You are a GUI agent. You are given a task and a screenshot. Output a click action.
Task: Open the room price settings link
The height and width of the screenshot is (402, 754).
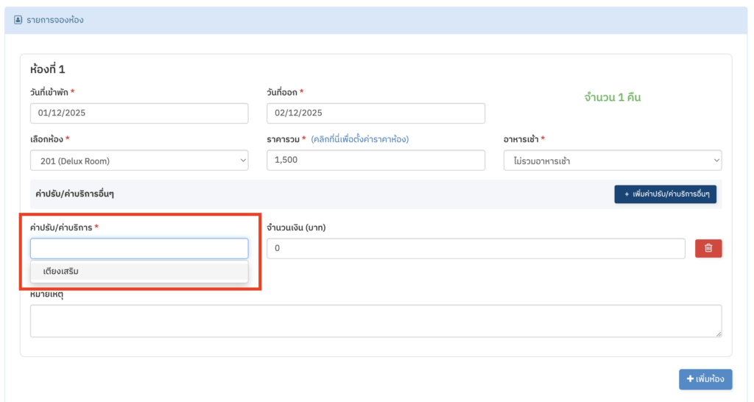[359, 139]
